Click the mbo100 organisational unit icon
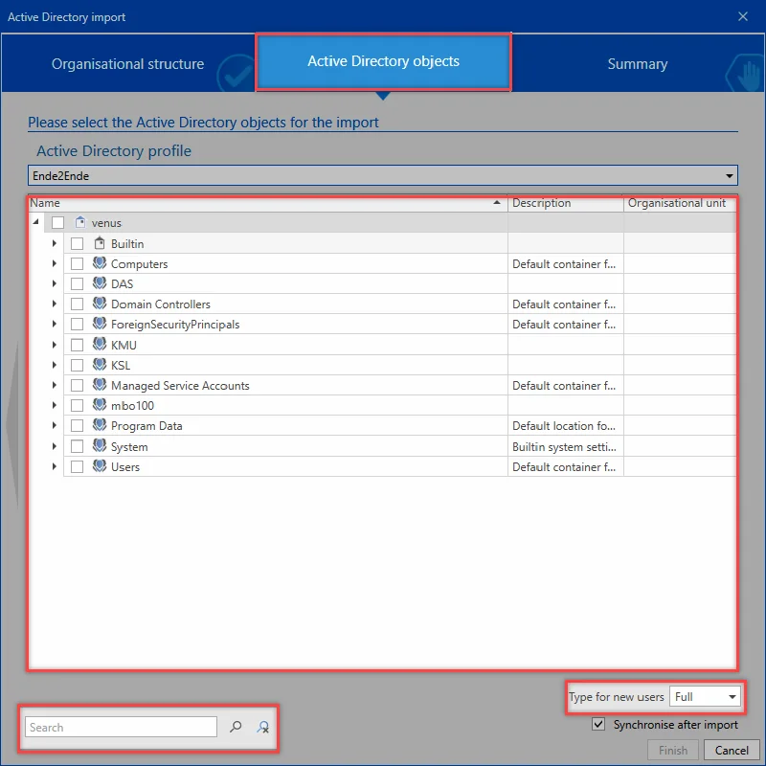The image size is (766, 766). click(100, 405)
